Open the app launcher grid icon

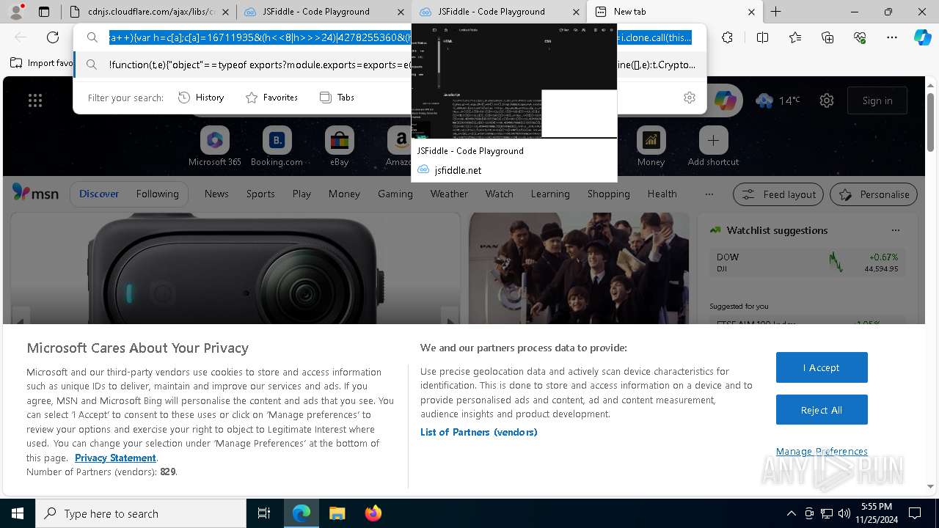pyautogui.click(x=35, y=100)
